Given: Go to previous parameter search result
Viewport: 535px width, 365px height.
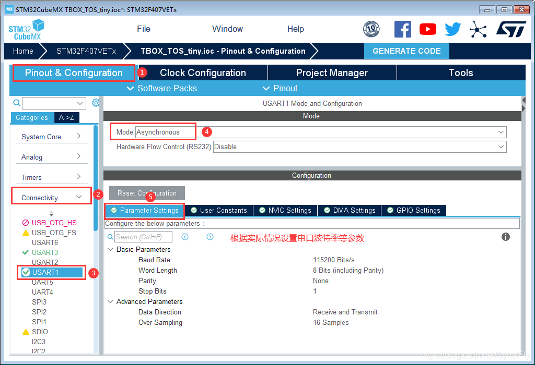Looking at the screenshot, I should (x=185, y=237).
